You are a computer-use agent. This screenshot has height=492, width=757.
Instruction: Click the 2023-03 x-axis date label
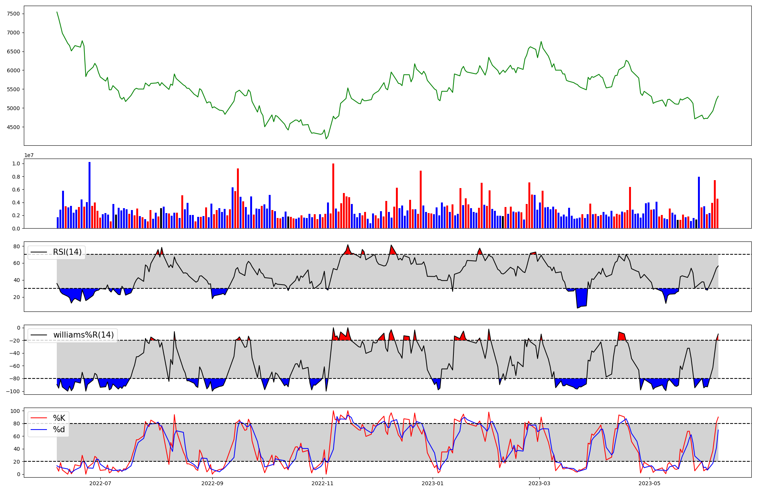pyautogui.click(x=539, y=483)
